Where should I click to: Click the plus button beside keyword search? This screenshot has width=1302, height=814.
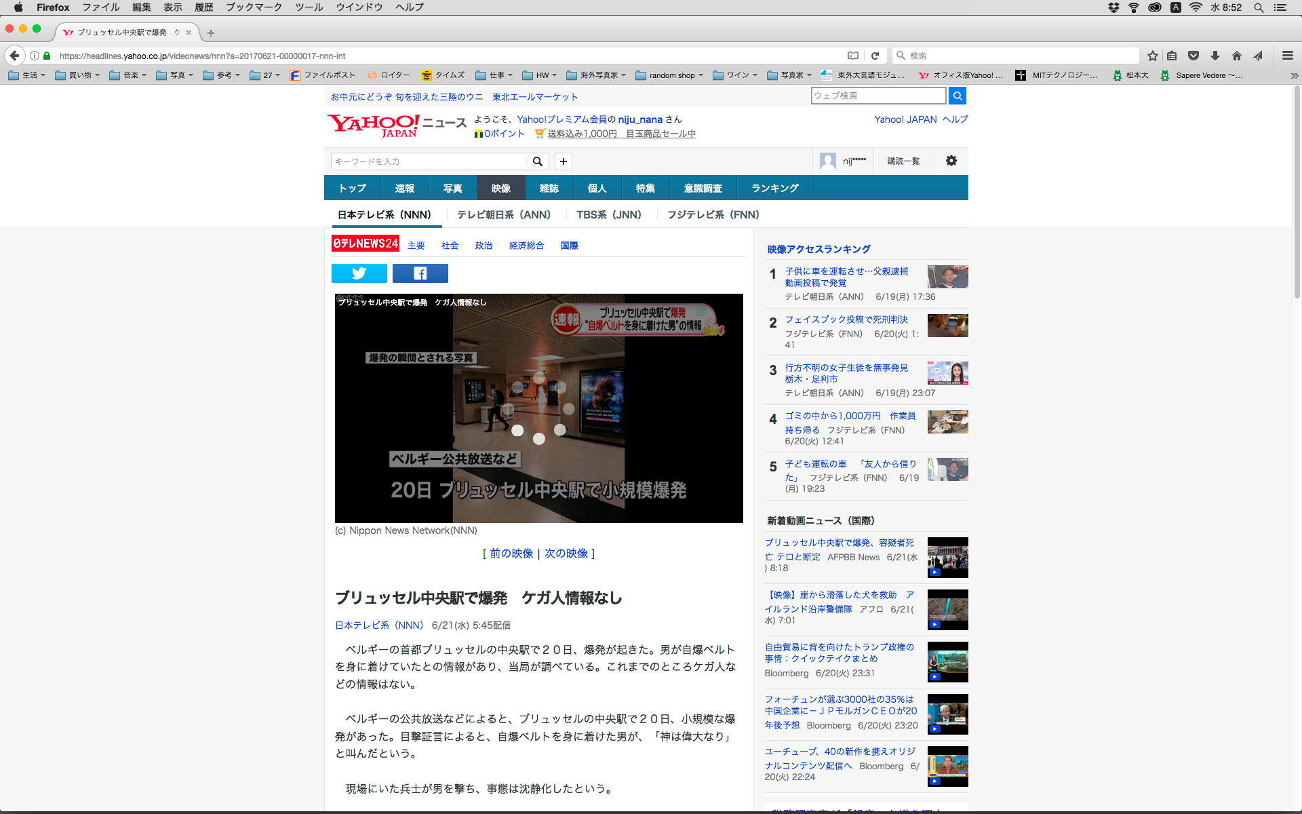pyautogui.click(x=563, y=161)
